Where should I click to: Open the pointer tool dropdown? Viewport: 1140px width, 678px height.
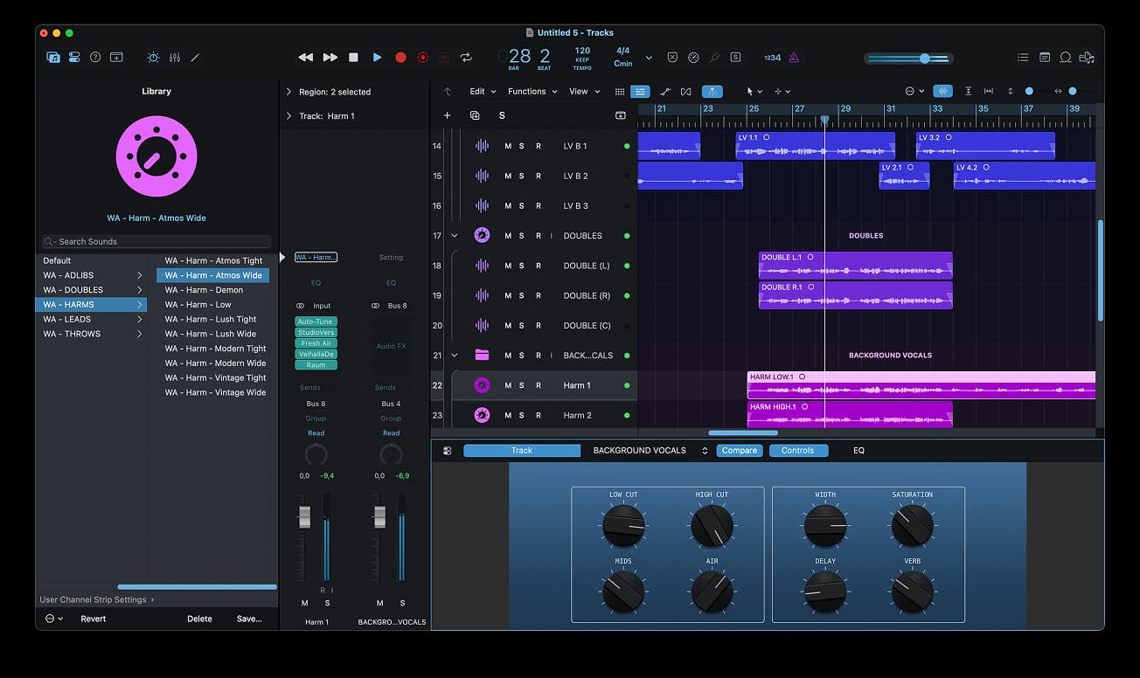(754, 92)
